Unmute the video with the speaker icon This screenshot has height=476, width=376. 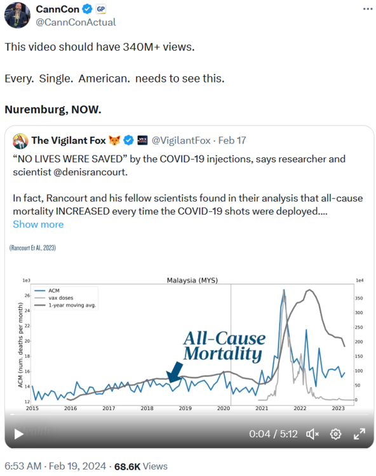(x=312, y=434)
